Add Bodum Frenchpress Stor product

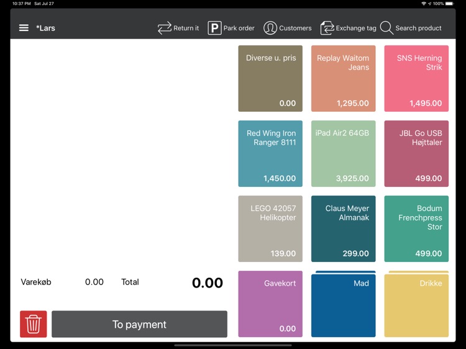pos(416,229)
